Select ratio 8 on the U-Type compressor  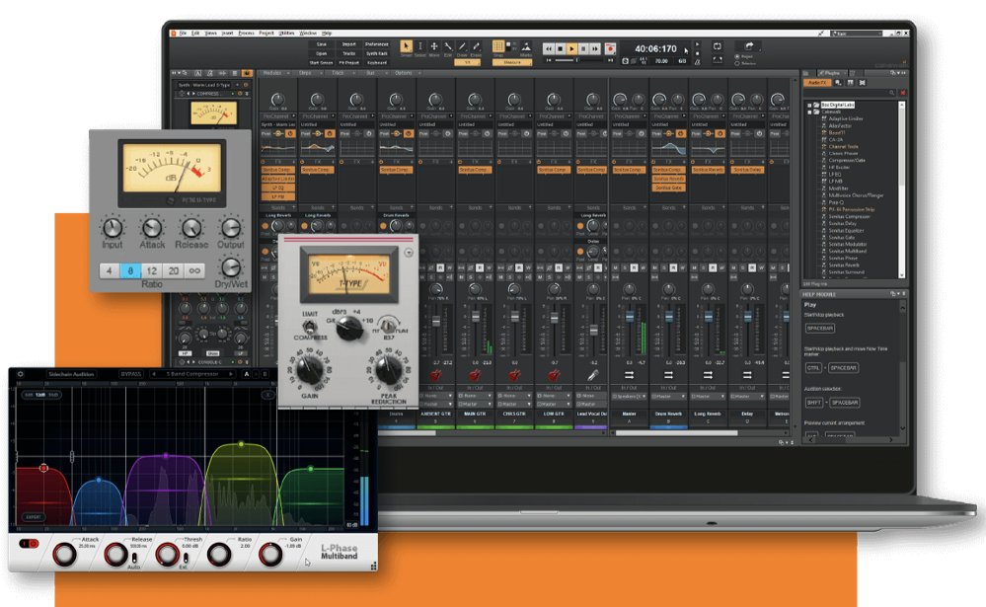pyautogui.click(x=130, y=270)
